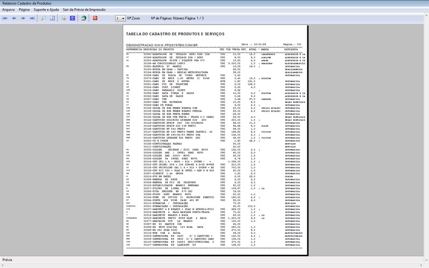This screenshot has height=268, width=429.
Task: Click the report title TABELA DO CADASTRO DE PRODUTOS
Action: [x=175, y=34]
